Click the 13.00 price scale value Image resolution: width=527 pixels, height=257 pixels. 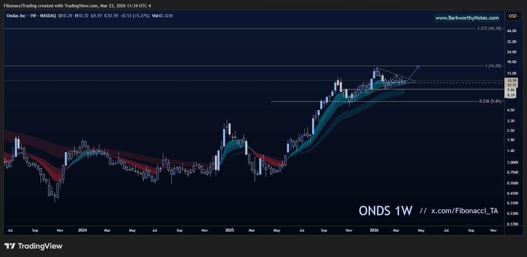tap(512, 73)
